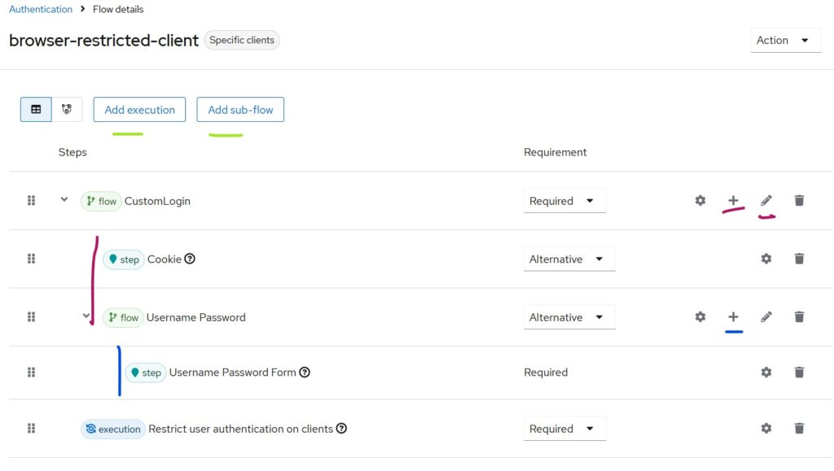Go to Authentication breadcrumb link
Viewport: 834px width, 471px height.
[x=41, y=9]
